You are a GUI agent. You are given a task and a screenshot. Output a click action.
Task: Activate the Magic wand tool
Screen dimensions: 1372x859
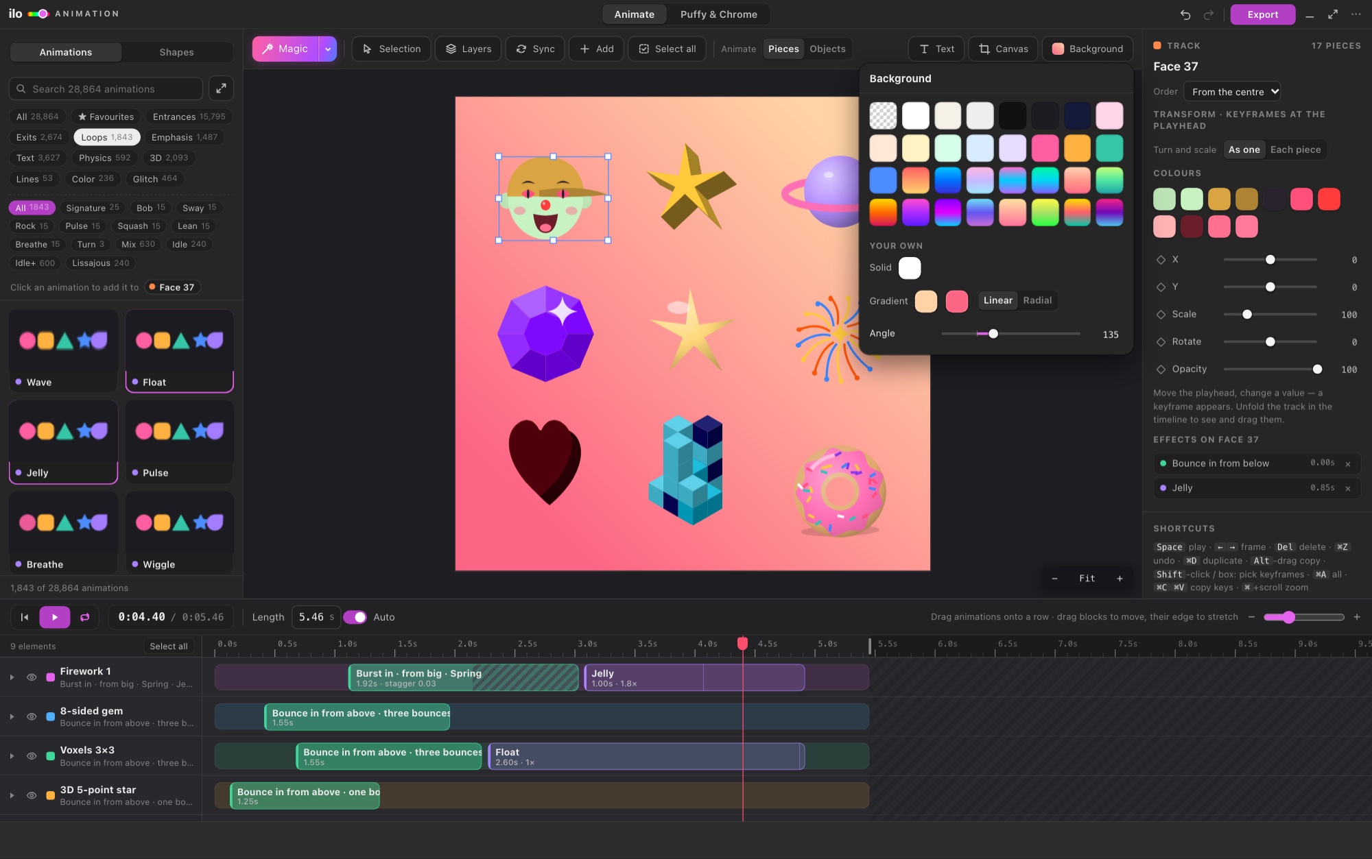(x=285, y=49)
